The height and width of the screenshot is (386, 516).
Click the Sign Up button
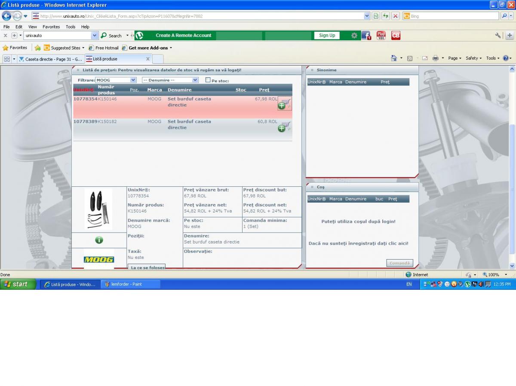[327, 36]
